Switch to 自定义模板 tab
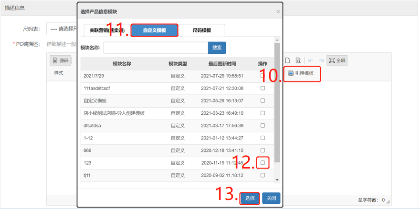Image resolution: width=420 pixels, height=209 pixels. pyautogui.click(x=155, y=30)
